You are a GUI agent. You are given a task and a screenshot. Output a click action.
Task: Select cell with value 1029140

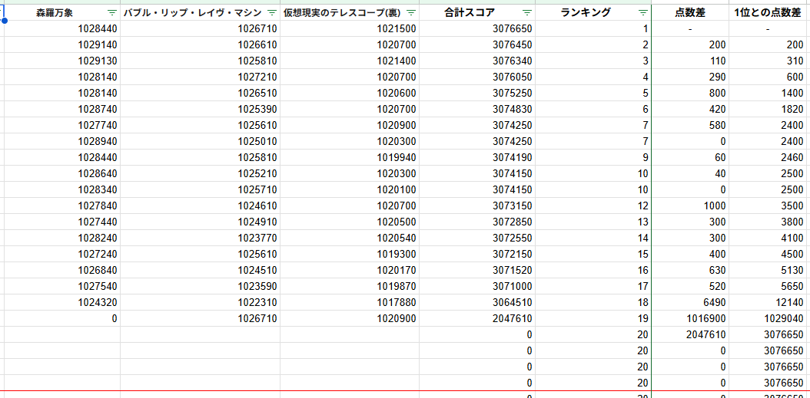(x=62, y=44)
